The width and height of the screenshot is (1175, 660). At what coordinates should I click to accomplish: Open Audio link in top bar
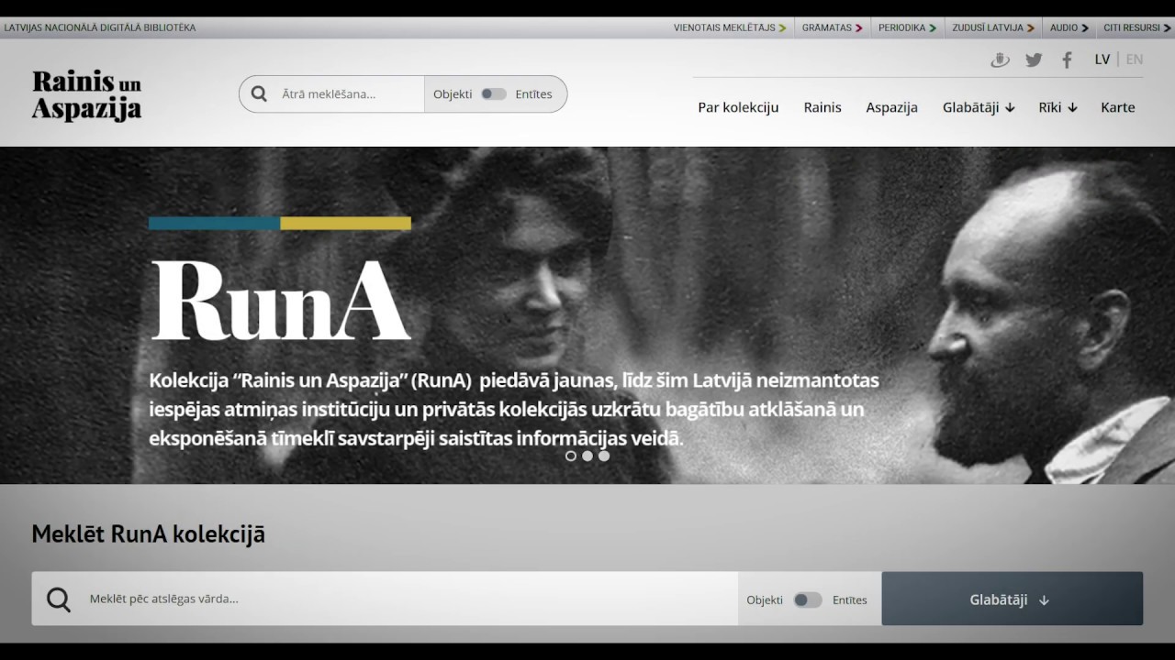point(1069,27)
